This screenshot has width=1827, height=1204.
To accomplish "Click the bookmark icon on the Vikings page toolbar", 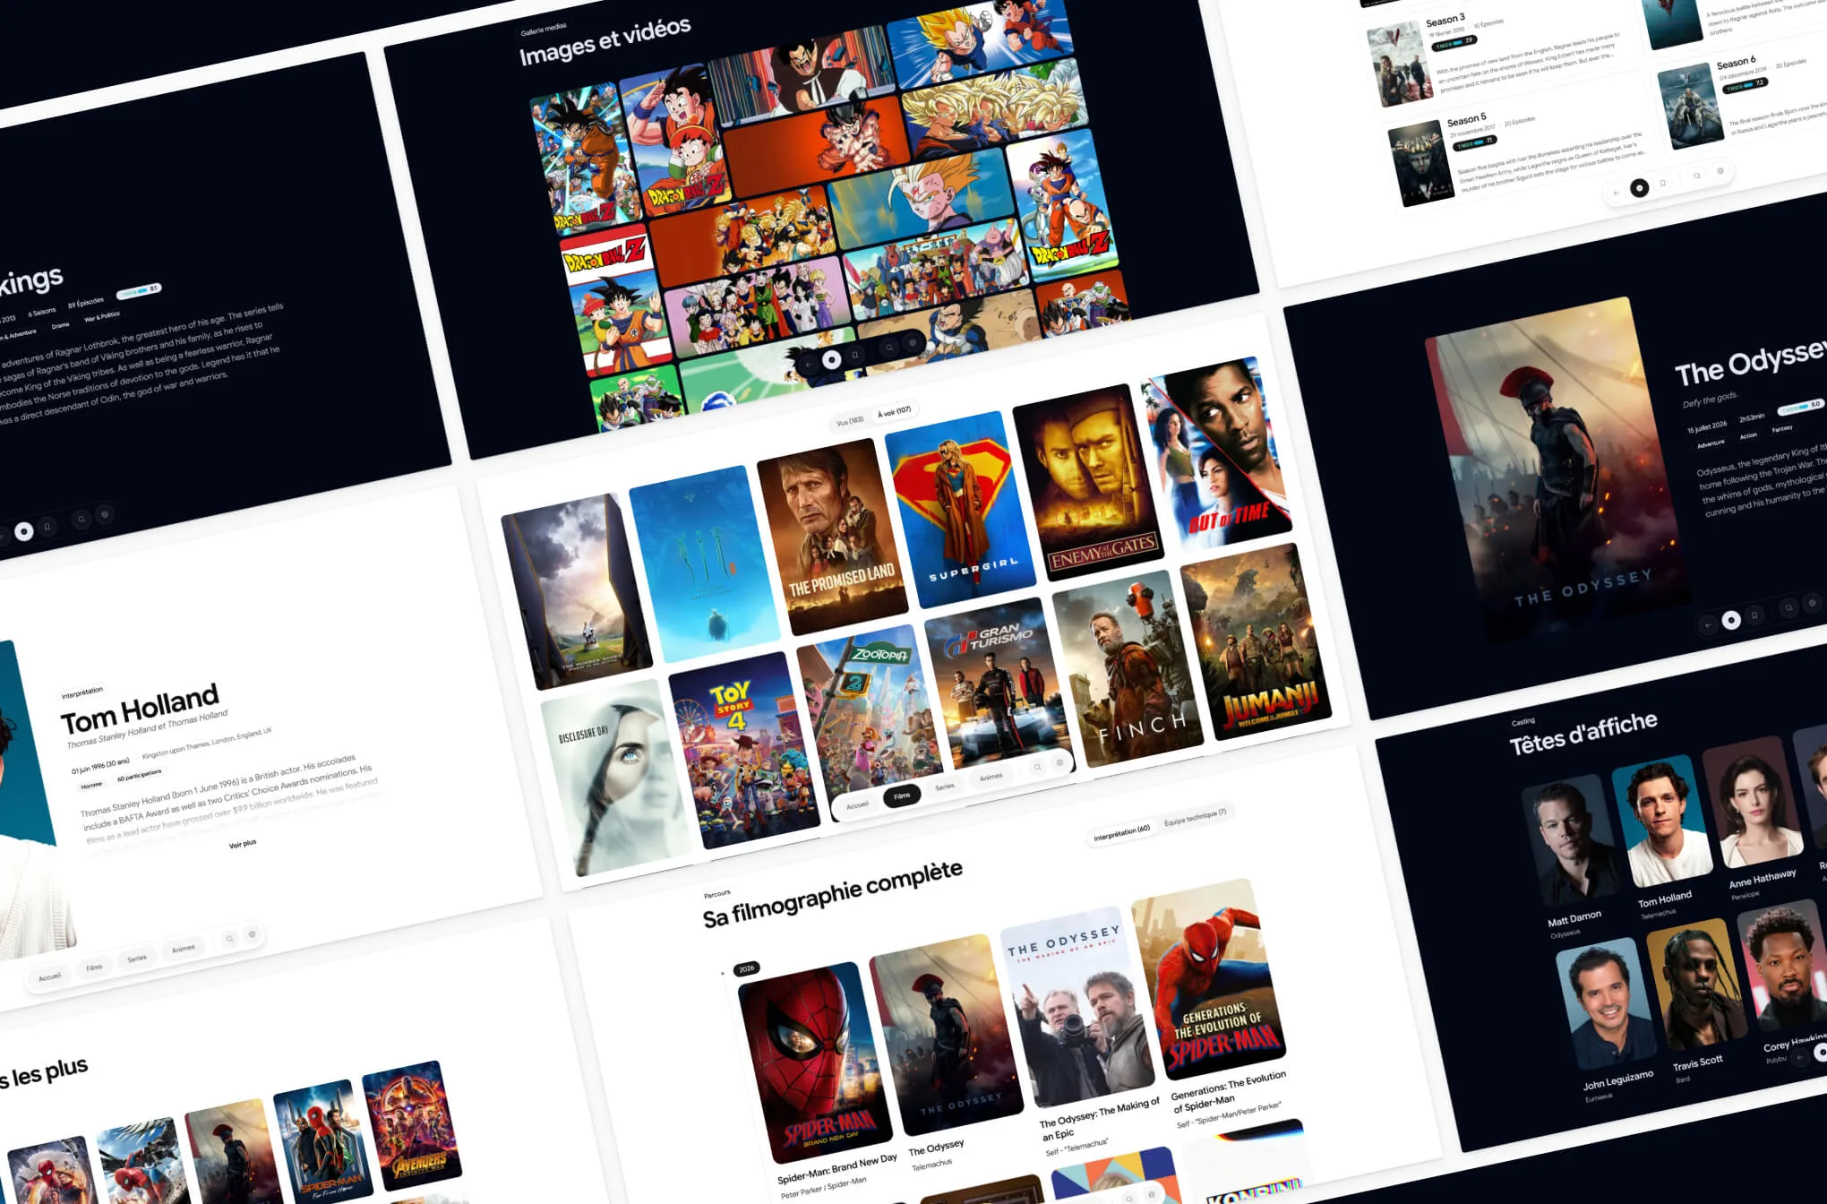I will click(x=47, y=526).
